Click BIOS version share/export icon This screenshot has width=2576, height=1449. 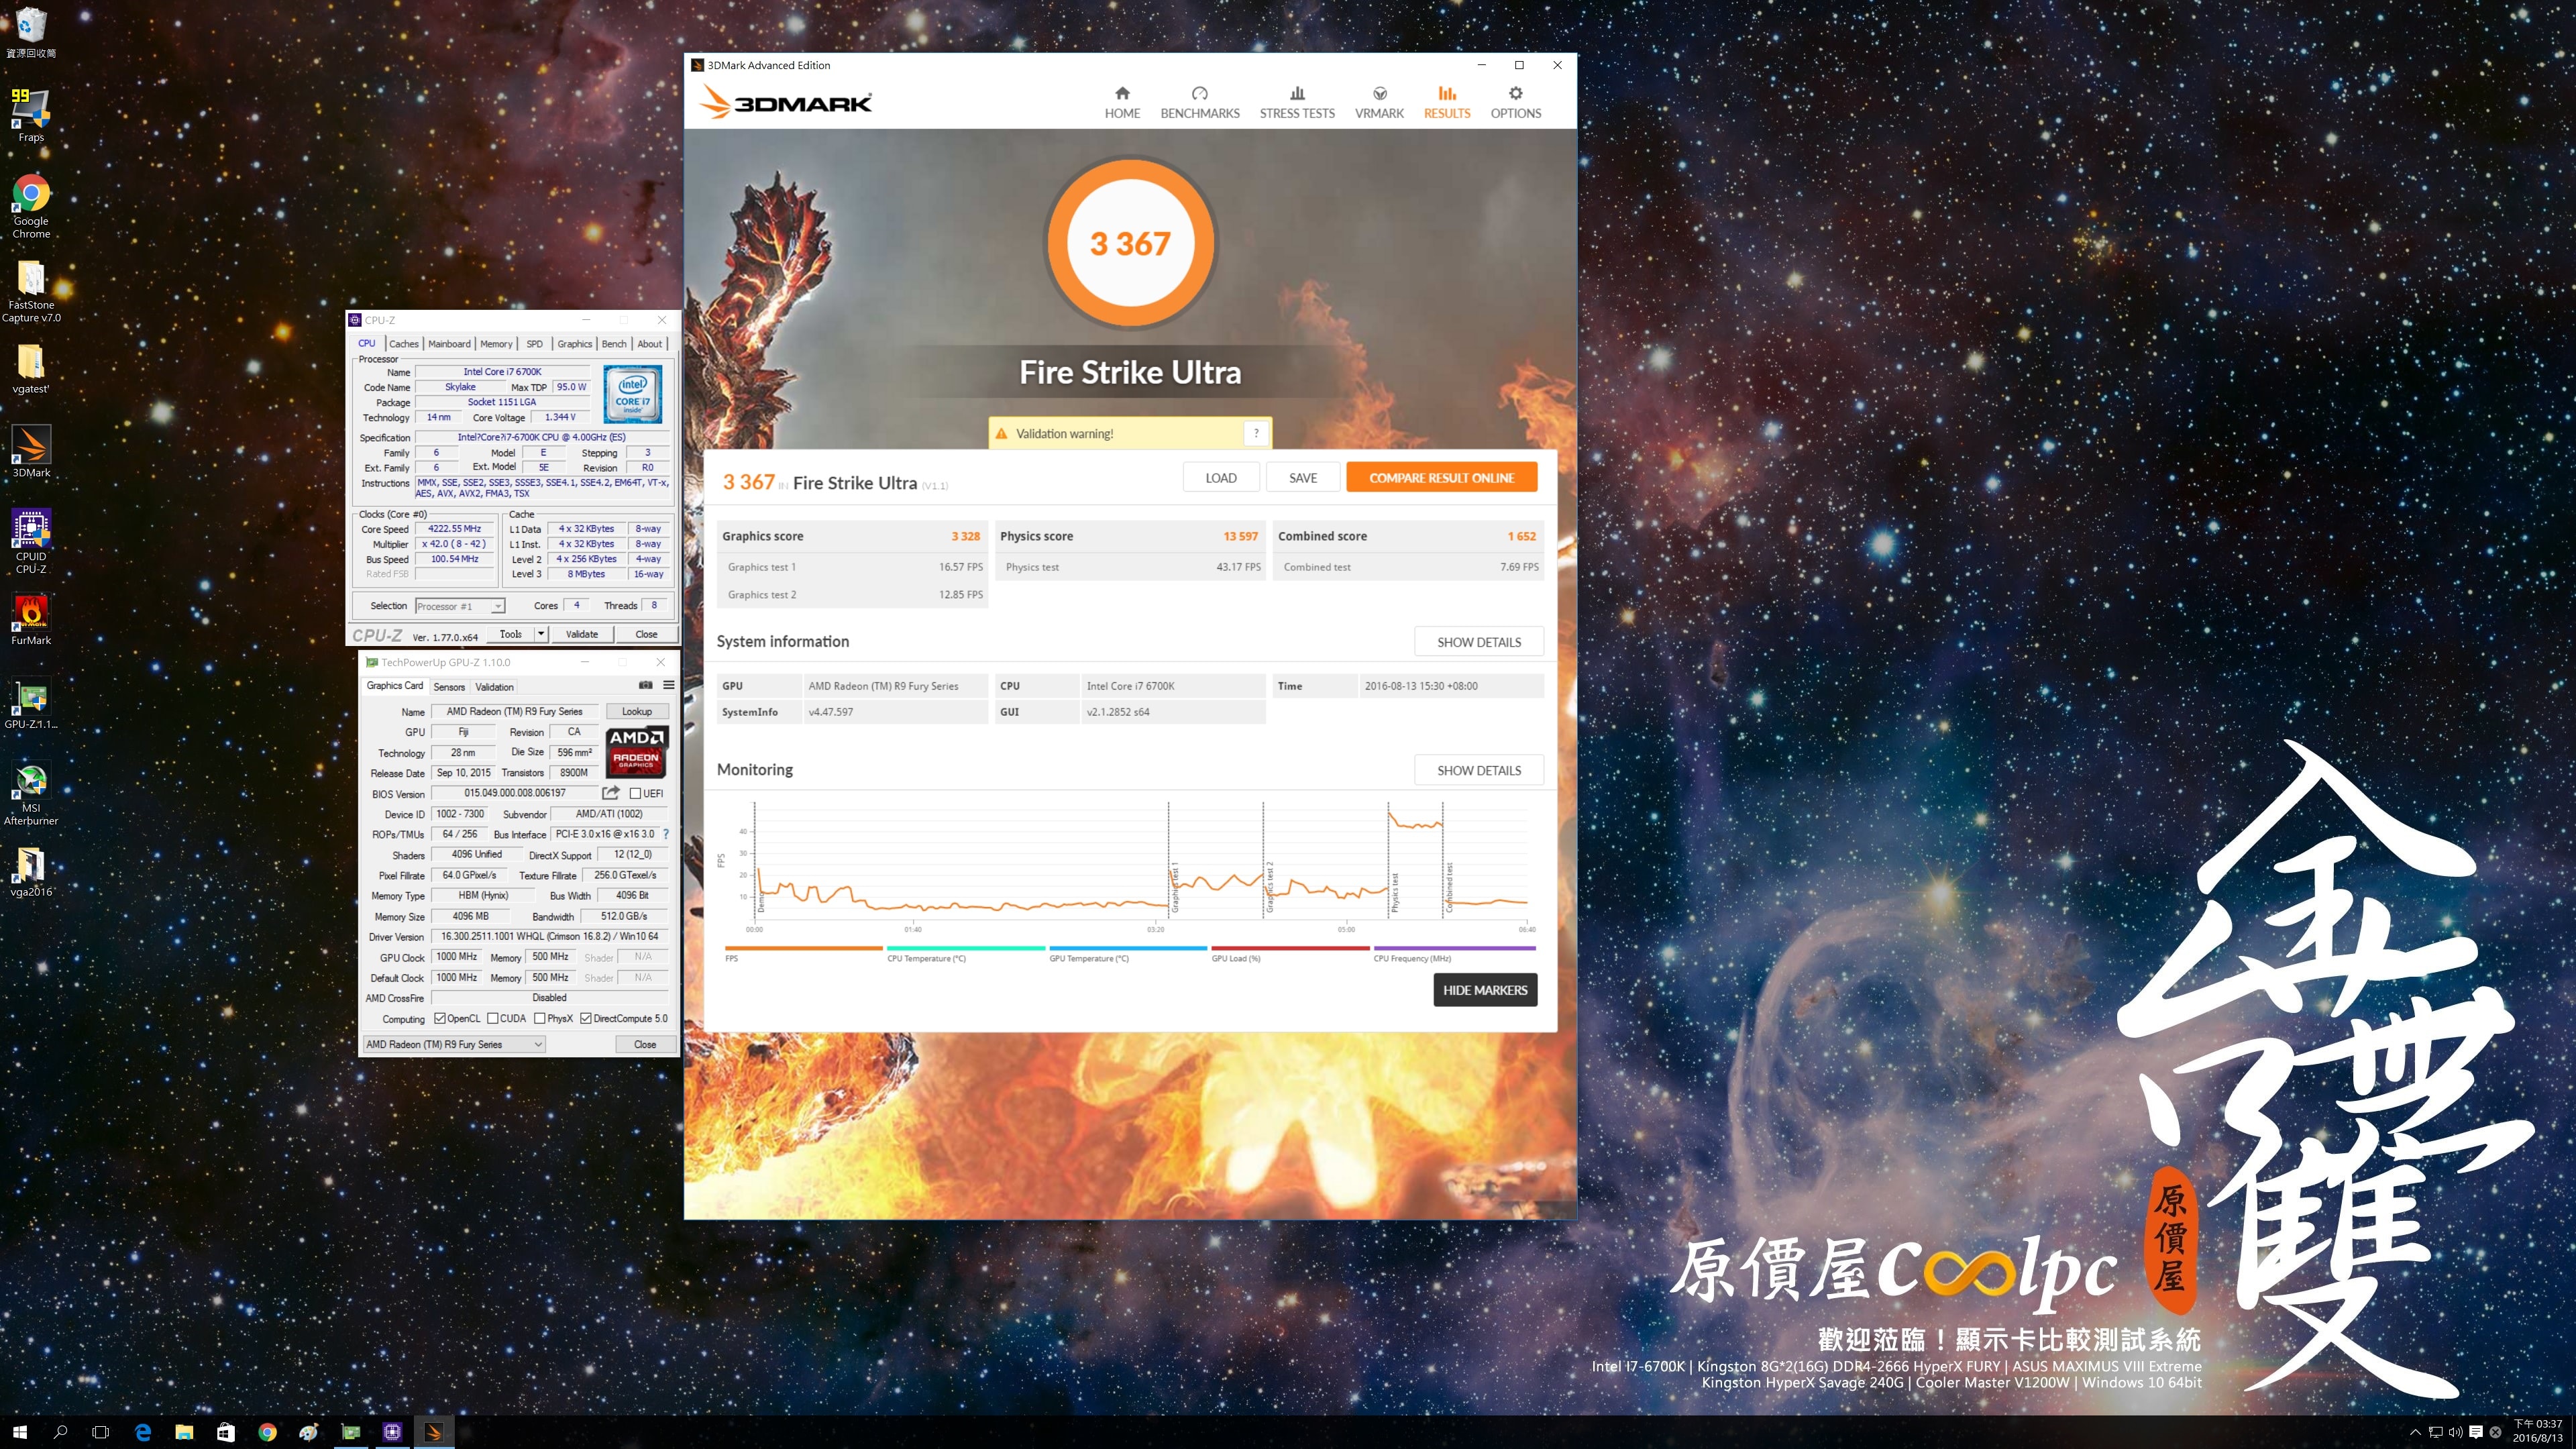coord(611,793)
